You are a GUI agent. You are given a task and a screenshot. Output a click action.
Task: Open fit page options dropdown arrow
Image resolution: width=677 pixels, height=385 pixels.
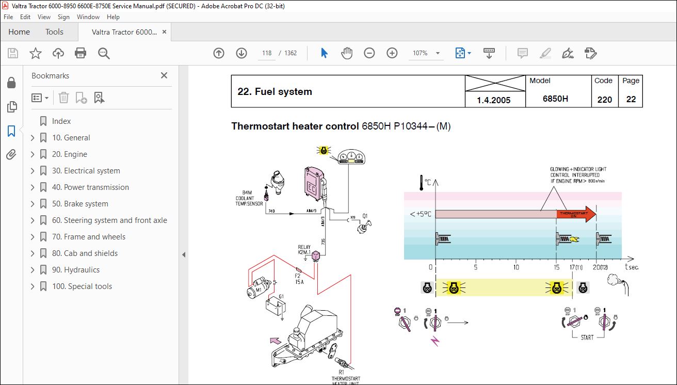[469, 53]
